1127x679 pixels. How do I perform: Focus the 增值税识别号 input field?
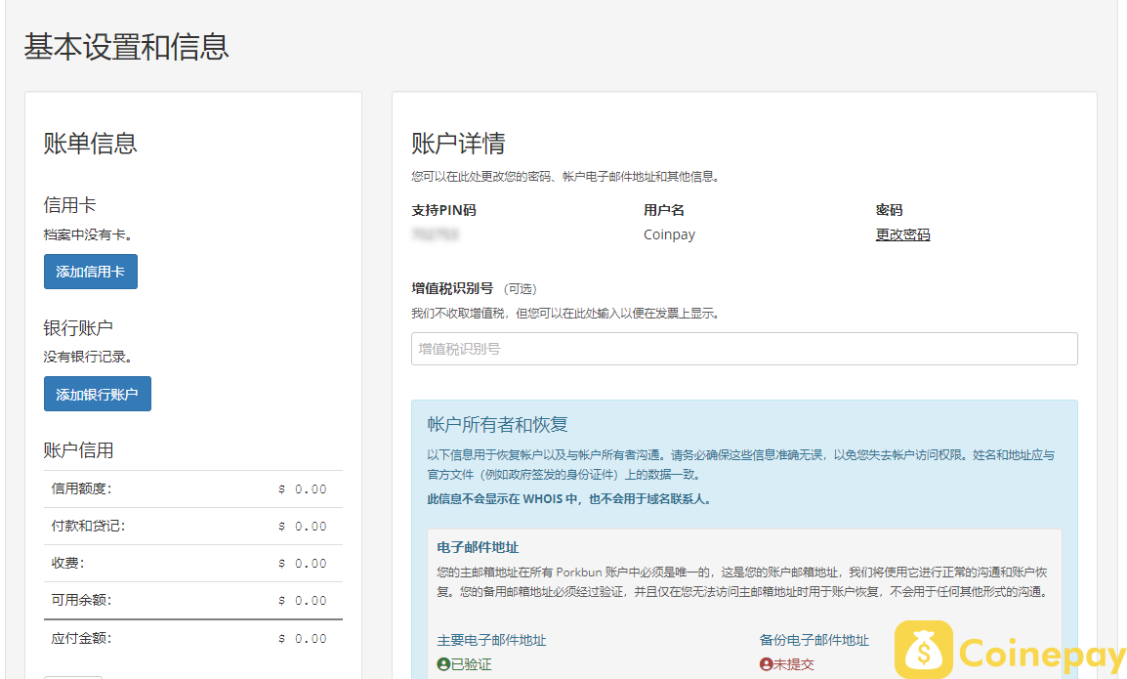pyautogui.click(x=744, y=349)
